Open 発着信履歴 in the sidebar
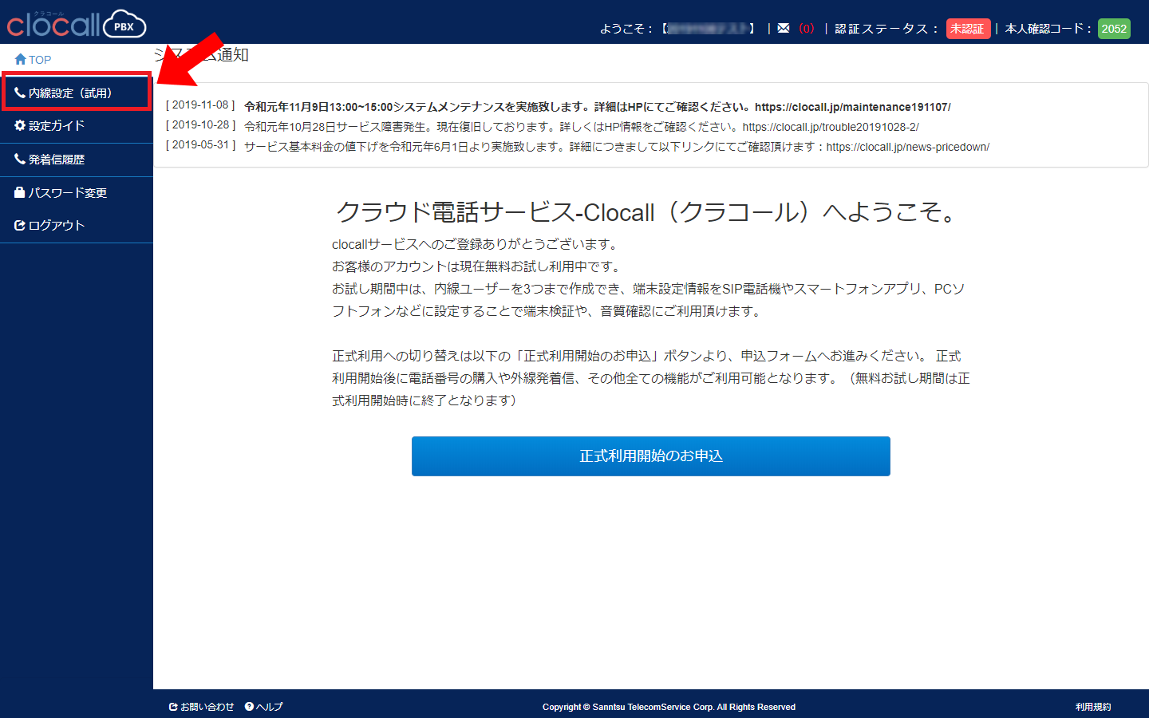 click(x=77, y=160)
